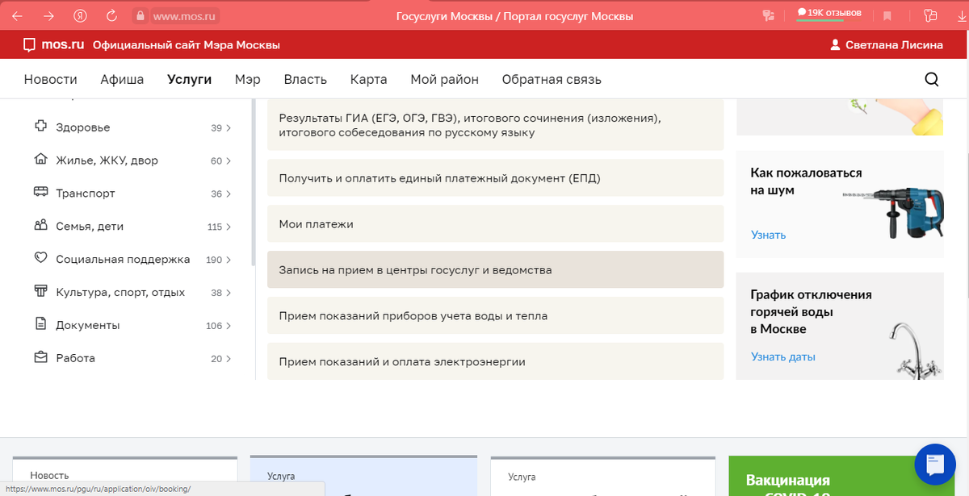Click the Узнать даты link
The image size is (969, 496).
[x=782, y=356]
